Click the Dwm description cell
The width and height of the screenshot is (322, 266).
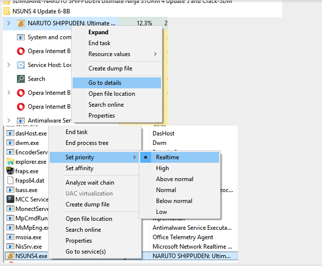coord(160,143)
